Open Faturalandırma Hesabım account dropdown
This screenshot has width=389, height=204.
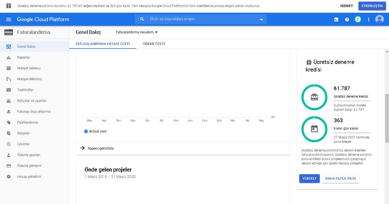tap(137, 32)
